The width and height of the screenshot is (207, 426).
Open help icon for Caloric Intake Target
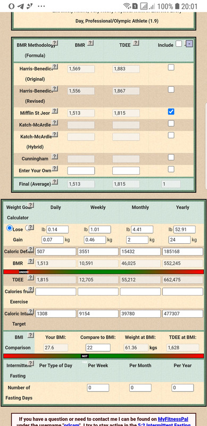tap(31, 312)
